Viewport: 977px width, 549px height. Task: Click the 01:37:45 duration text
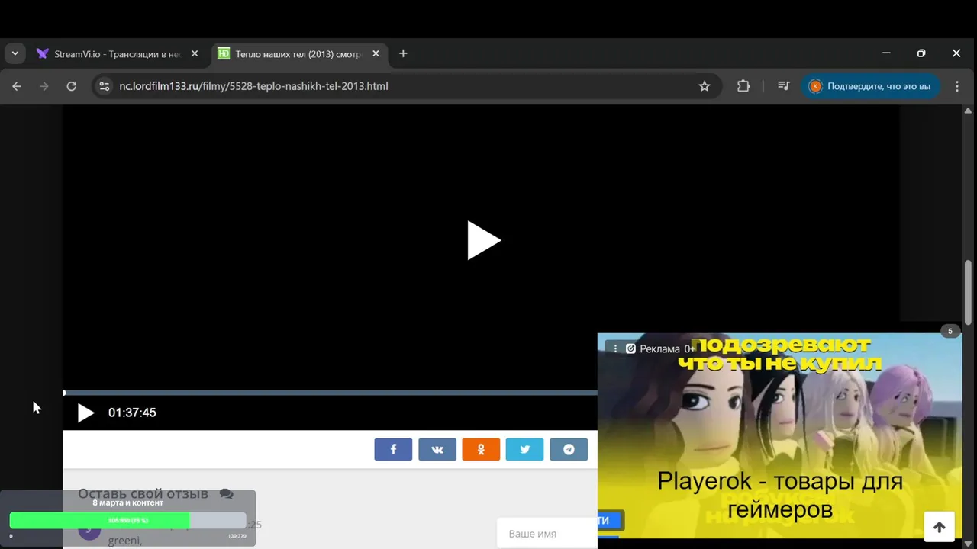tap(132, 413)
